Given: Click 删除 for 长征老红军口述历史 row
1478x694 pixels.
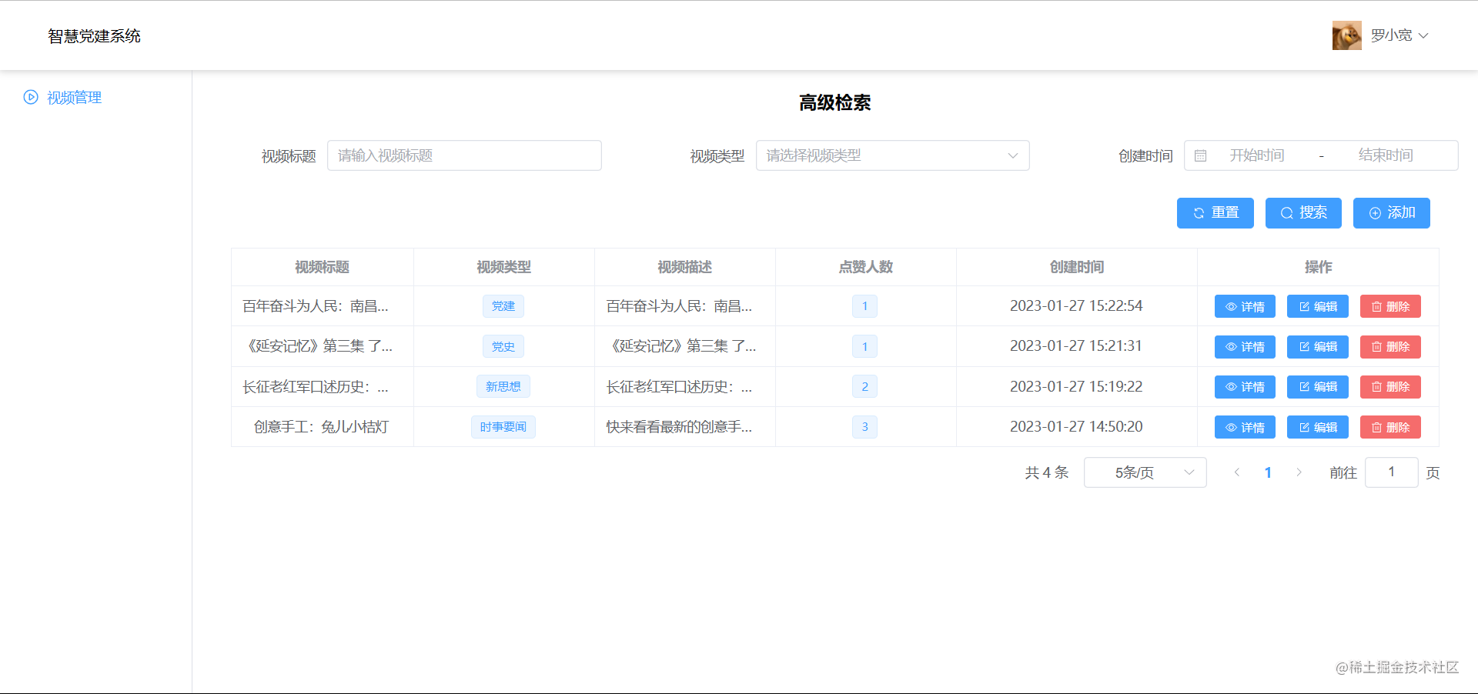Looking at the screenshot, I should [1390, 387].
